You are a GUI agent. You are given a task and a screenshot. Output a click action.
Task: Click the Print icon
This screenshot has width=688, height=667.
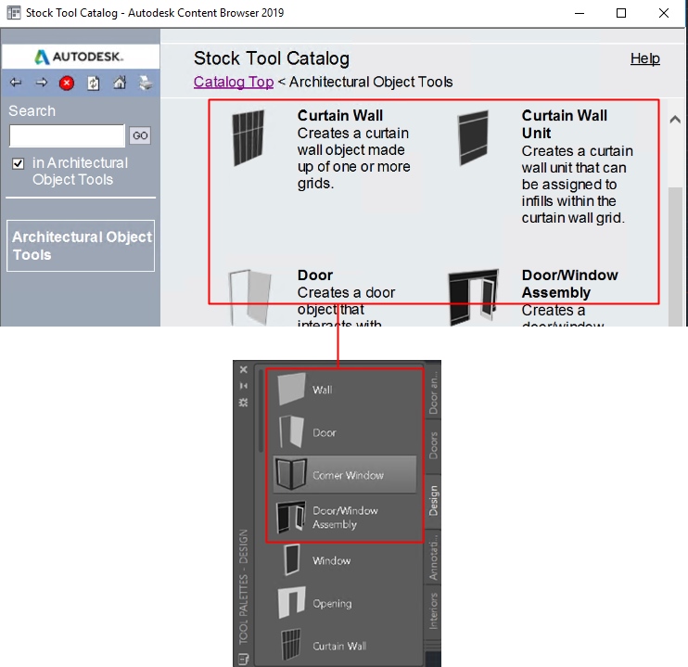[x=146, y=83]
